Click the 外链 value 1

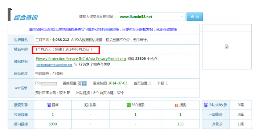click(167, 83)
